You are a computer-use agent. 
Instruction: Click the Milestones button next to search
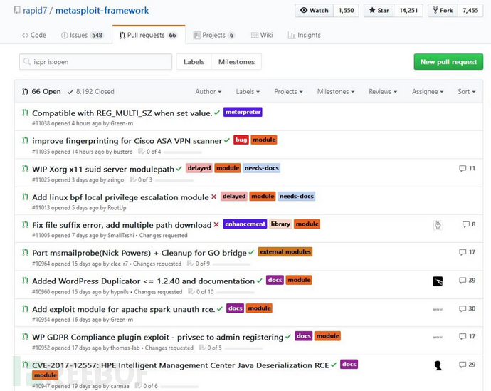point(236,62)
